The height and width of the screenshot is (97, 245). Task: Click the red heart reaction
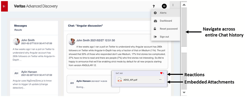[x=161, y=73]
